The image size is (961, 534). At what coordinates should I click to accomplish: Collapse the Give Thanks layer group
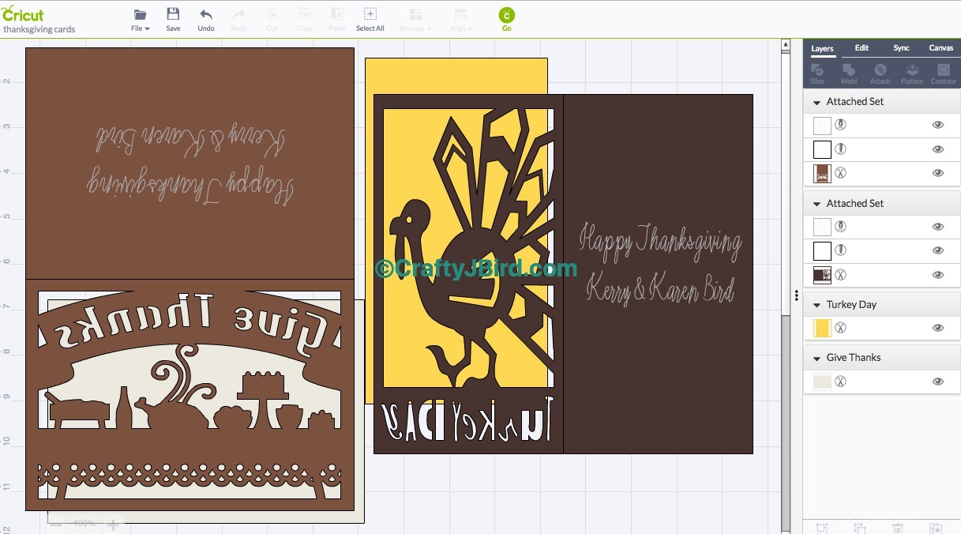[816, 358]
